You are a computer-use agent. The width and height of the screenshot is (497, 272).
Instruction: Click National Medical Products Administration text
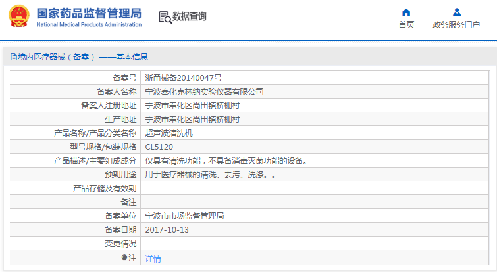[x=89, y=25]
